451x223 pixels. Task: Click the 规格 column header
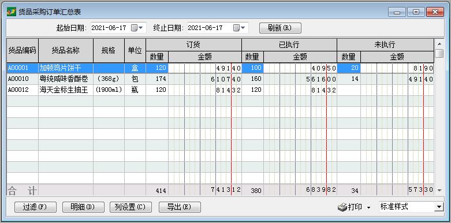(x=109, y=51)
